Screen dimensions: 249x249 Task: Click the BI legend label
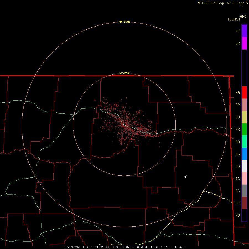point(237,203)
